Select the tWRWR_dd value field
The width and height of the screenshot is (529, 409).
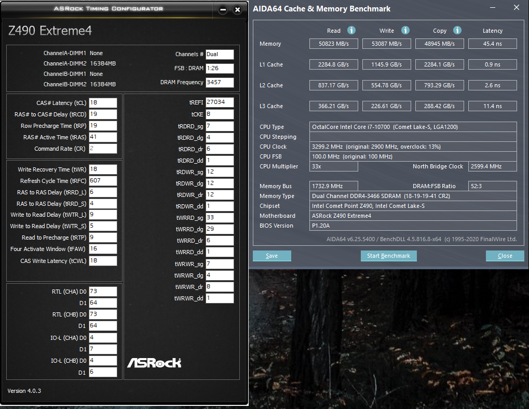coord(220,298)
